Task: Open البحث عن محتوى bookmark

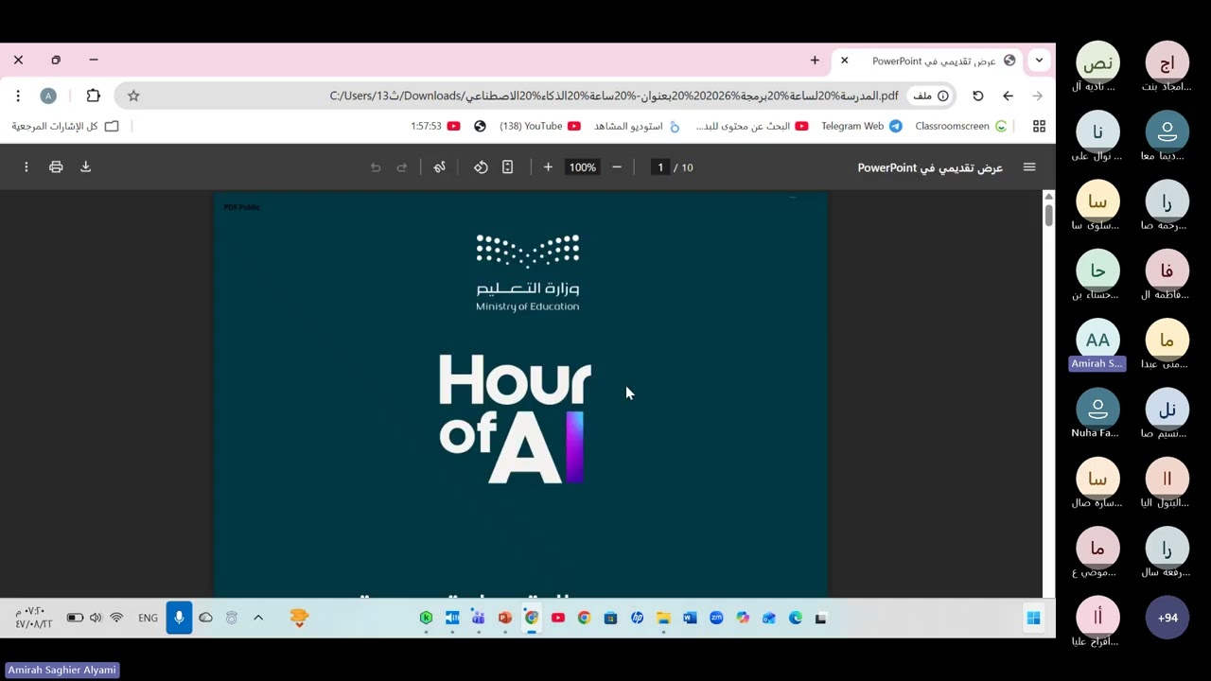Action: 751,126
